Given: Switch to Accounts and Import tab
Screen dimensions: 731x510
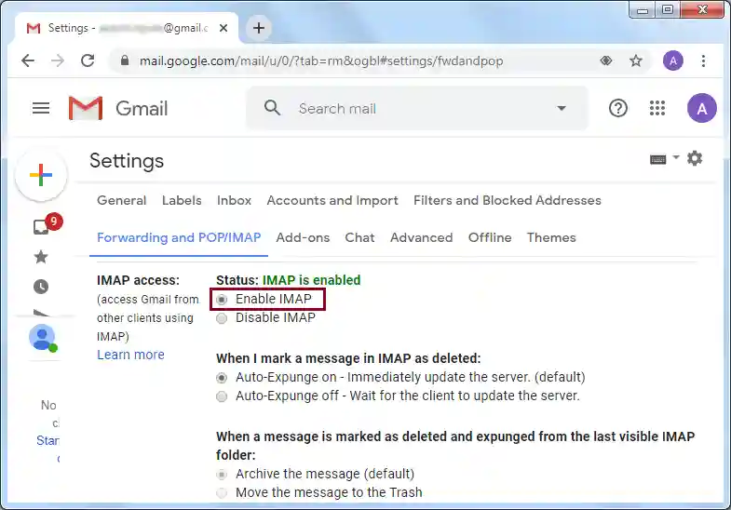Looking at the screenshot, I should (x=332, y=200).
